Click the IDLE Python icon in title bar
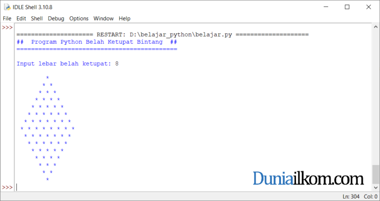 [x=7, y=7]
